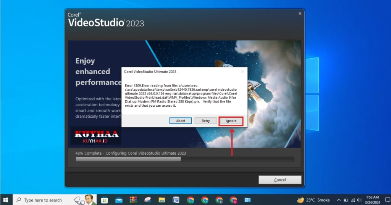391x205 pixels.
Task: Click the installation progress bar
Action: click(184, 159)
